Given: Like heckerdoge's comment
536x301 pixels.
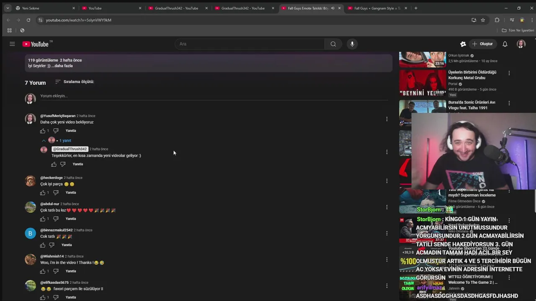Looking at the screenshot, I should tap(43, 193).
